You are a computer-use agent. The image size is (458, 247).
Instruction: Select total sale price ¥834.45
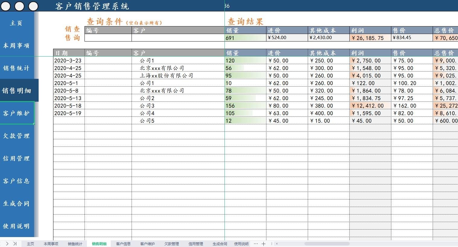coord(412,38)
